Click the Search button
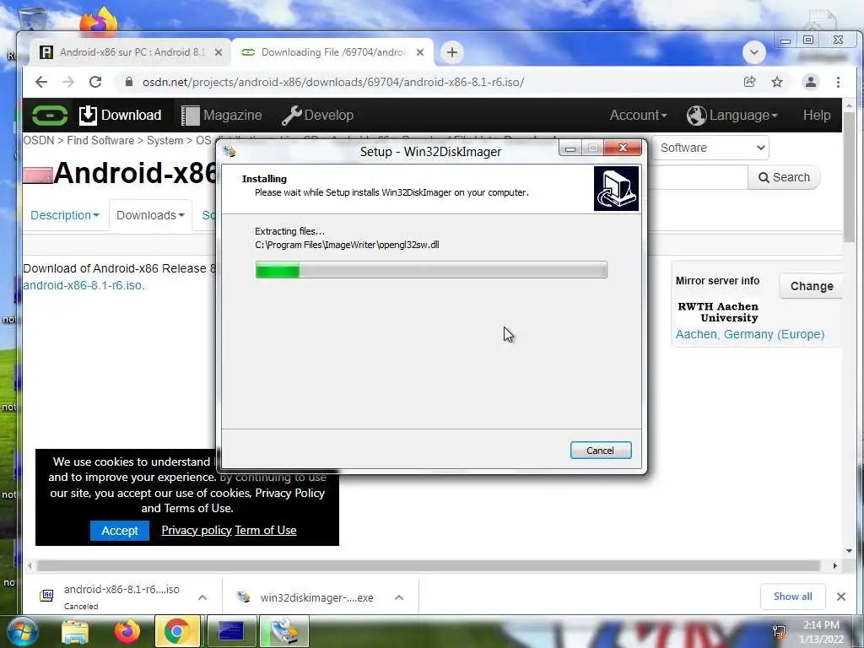This screenshot has height=648, width=864. tap(784, 177)
